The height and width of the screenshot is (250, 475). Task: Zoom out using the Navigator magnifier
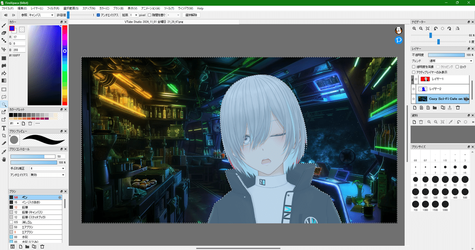[422, 29]
